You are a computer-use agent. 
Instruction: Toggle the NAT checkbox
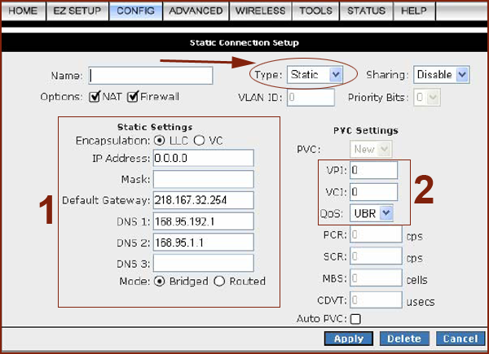96,97
